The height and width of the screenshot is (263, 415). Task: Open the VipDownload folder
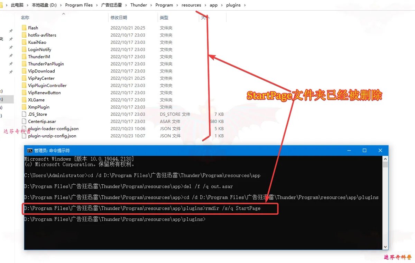[x=24, y=71]
